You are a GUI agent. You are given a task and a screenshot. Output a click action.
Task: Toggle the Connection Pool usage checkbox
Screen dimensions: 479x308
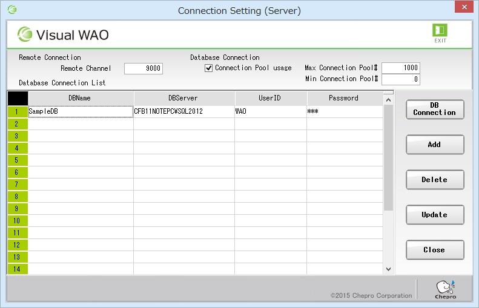(209, 68)
